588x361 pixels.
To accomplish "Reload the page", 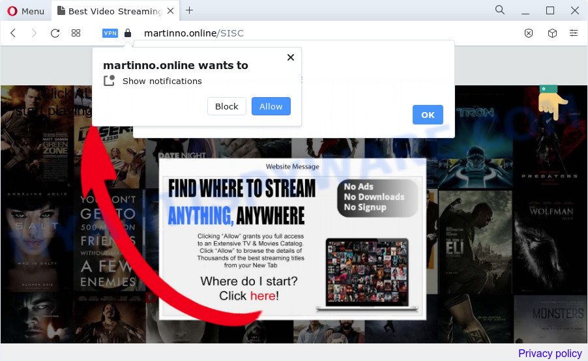I will pos(55,33).
